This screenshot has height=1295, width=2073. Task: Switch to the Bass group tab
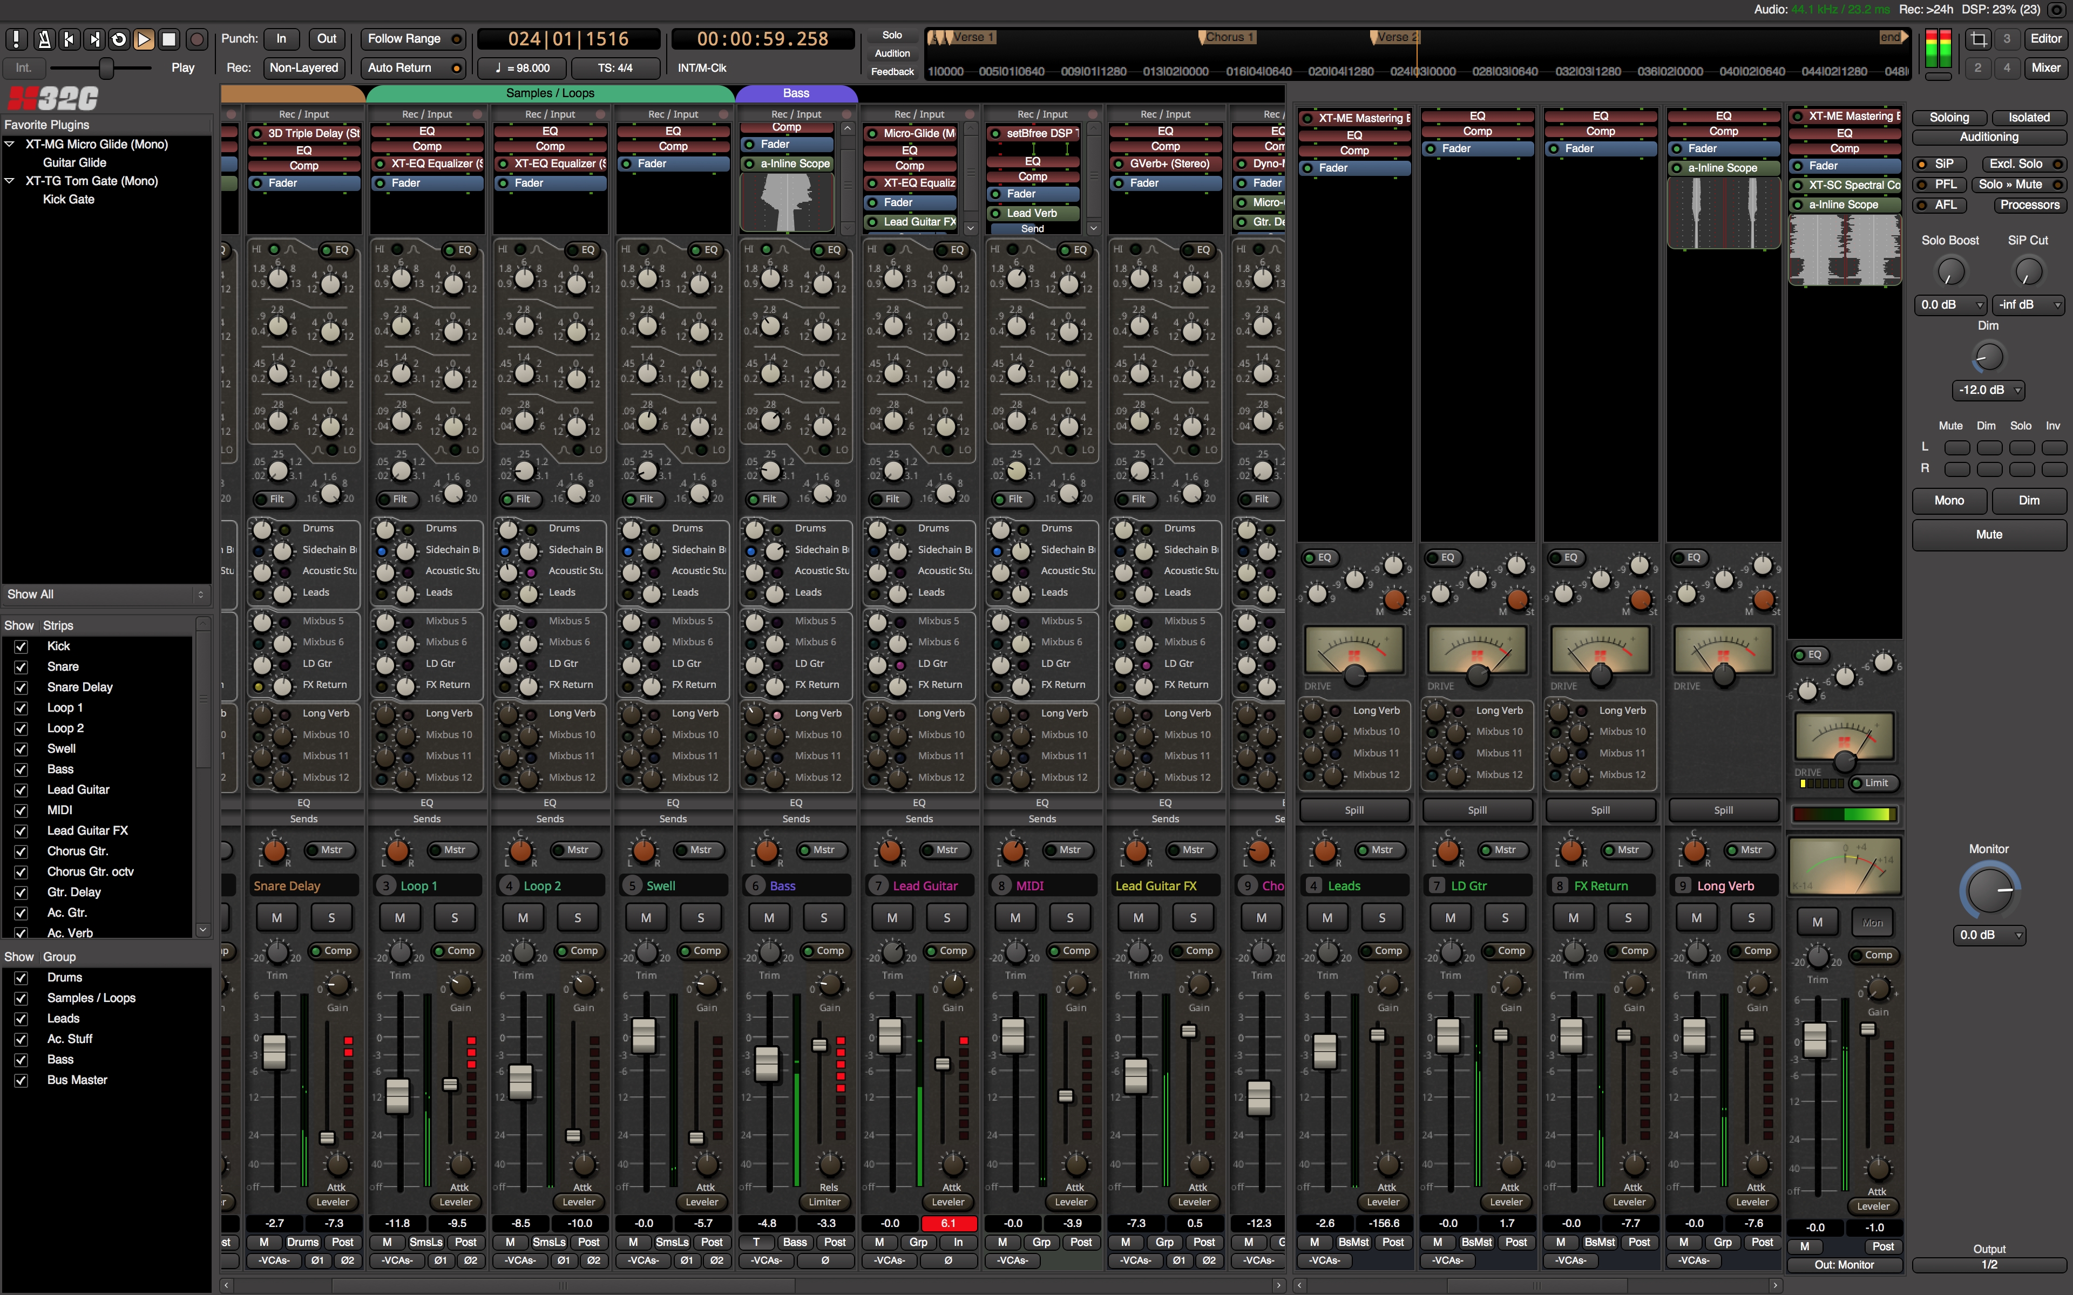point(796,92)
